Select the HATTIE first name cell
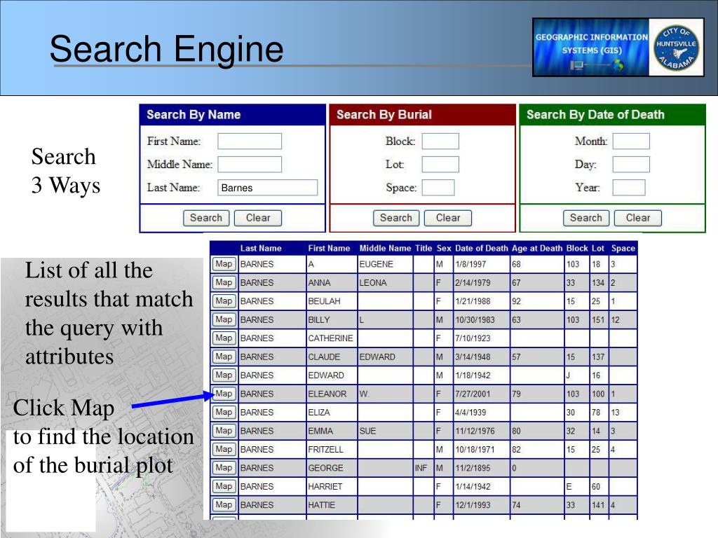 (x=332, y=505)
